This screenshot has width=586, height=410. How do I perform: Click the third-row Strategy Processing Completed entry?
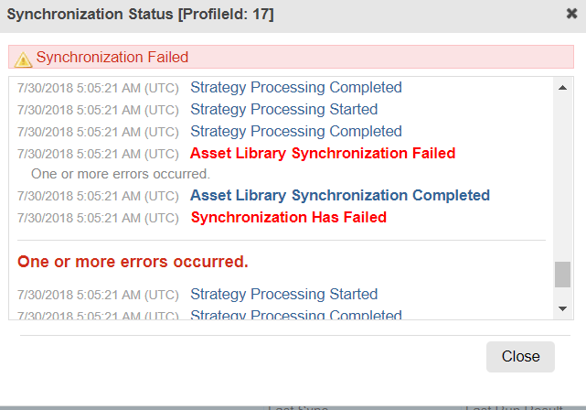click(296, 131)
